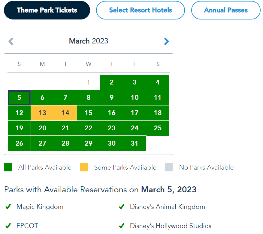Click the green checkmark beside EPCOT
This screenshot has height=234, width=263.
tap(8, 226)
